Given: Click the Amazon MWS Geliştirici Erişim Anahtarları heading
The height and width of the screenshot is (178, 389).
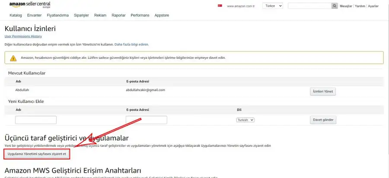Looking at the screenshot, I should [73, 171].
